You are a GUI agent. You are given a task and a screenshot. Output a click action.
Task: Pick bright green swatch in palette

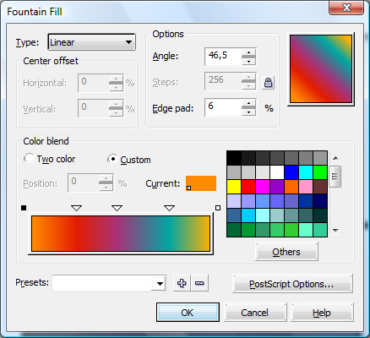pyautogui.click(x=320, y=172)
